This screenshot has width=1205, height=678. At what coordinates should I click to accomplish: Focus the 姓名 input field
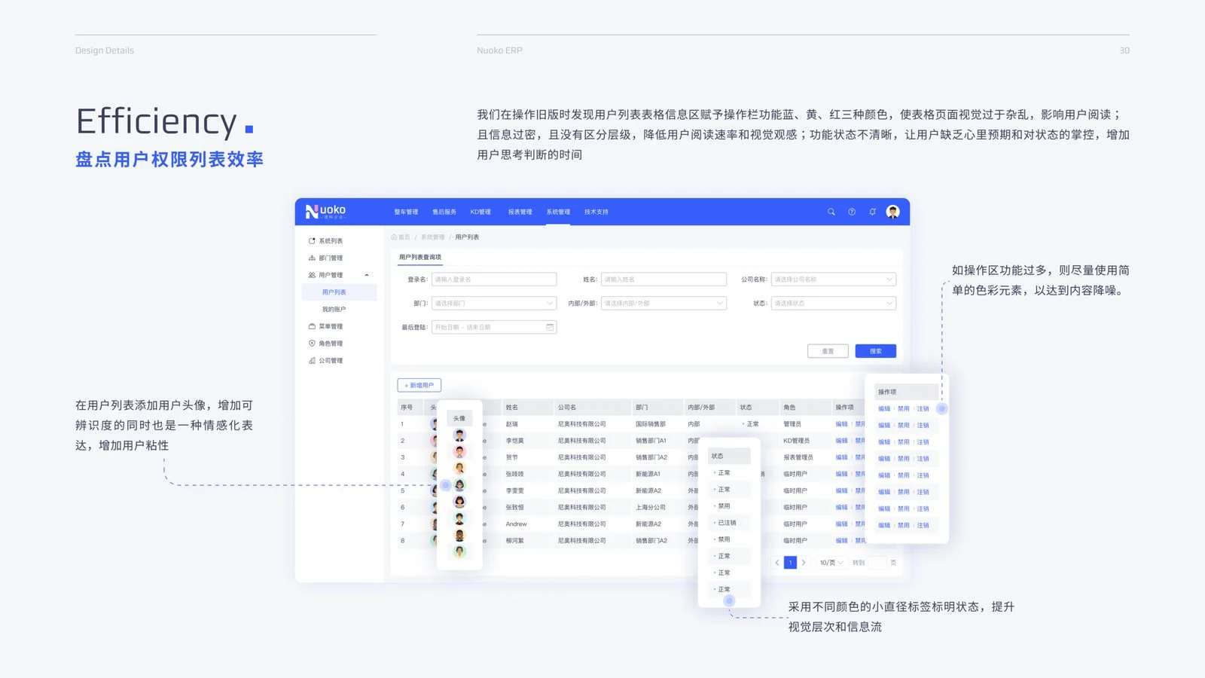[x=664, y=279]
